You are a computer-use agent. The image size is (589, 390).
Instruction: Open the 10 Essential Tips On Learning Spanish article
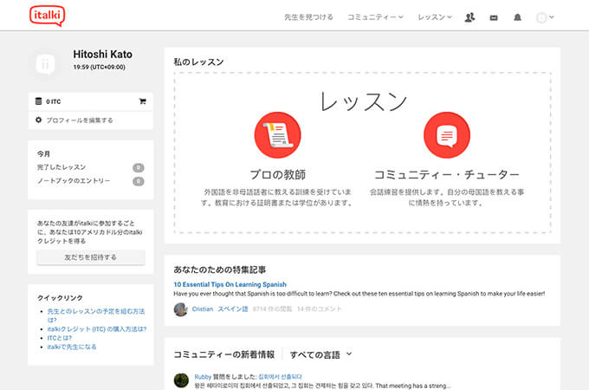coord(230,284)
